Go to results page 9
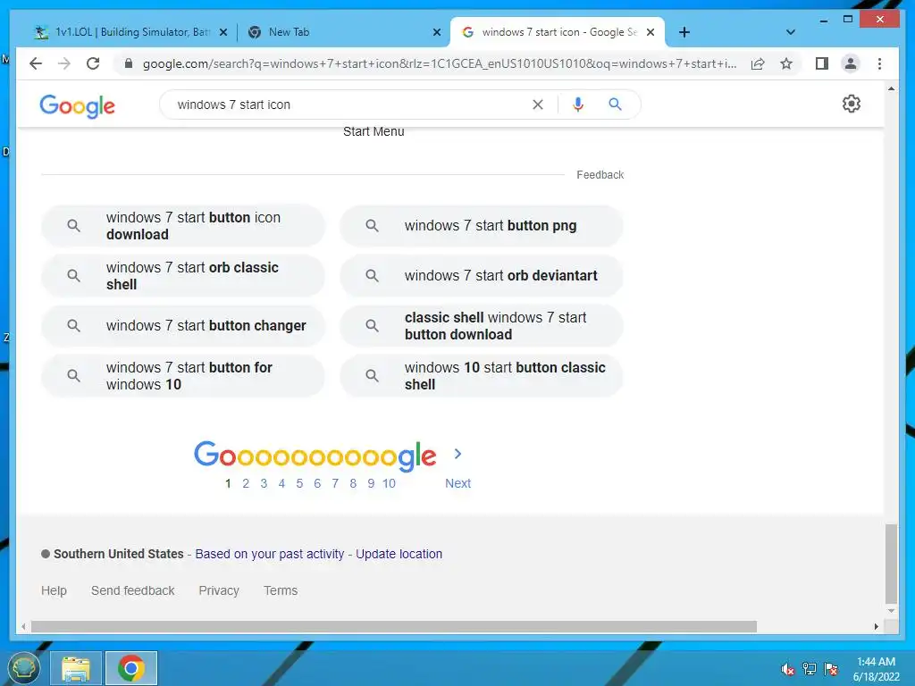Viewport: 915px width, 686px height. pos(371,483)
